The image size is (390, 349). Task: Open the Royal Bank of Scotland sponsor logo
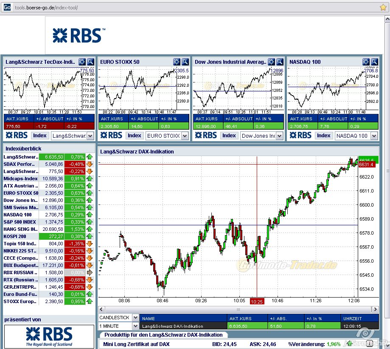49,337
